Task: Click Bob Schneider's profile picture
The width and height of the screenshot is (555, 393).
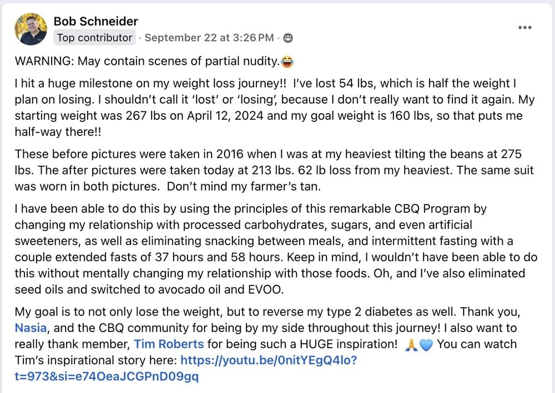Action: tap(31, 29)
